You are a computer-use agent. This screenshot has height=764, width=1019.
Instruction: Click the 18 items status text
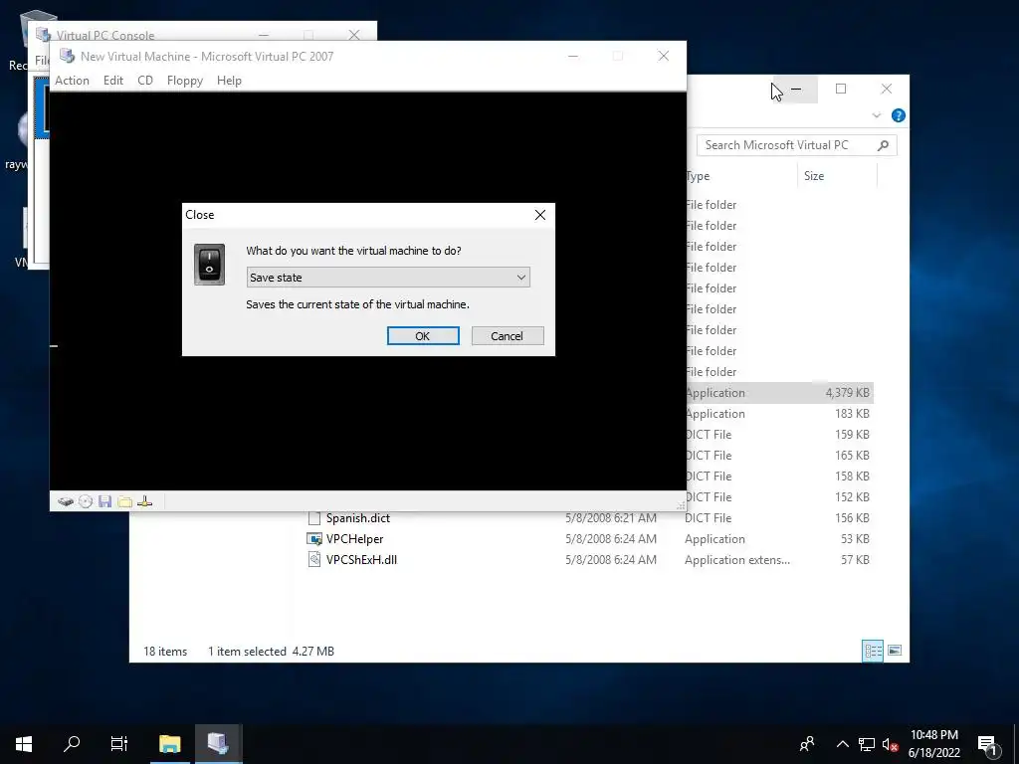(165, 651)
